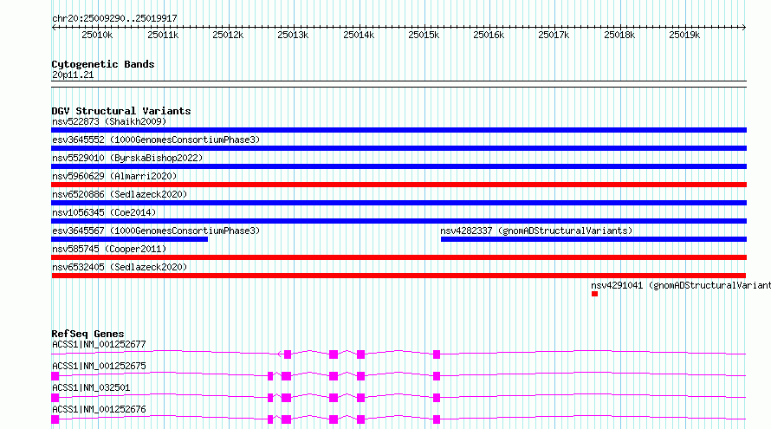
Task: Click the 25010k ruler tick label
Action: point(97,35)
